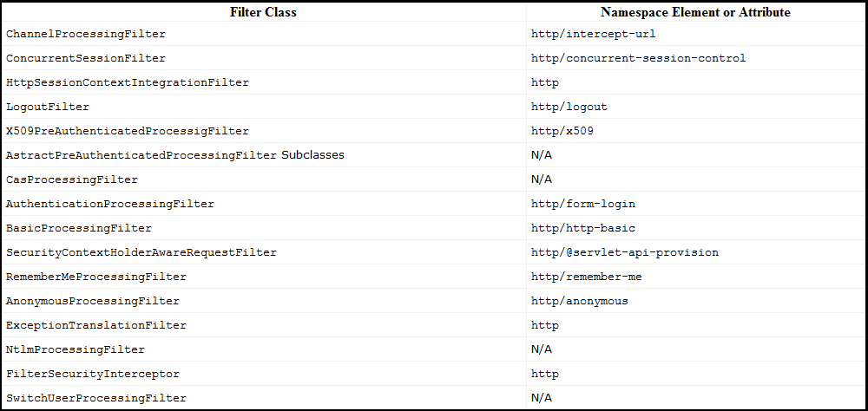Select the ChannelProcessingFilter cell
Image resolution: width=868 pixels, height=411 pixels.
pyautogui.click(x=86, y=34)
